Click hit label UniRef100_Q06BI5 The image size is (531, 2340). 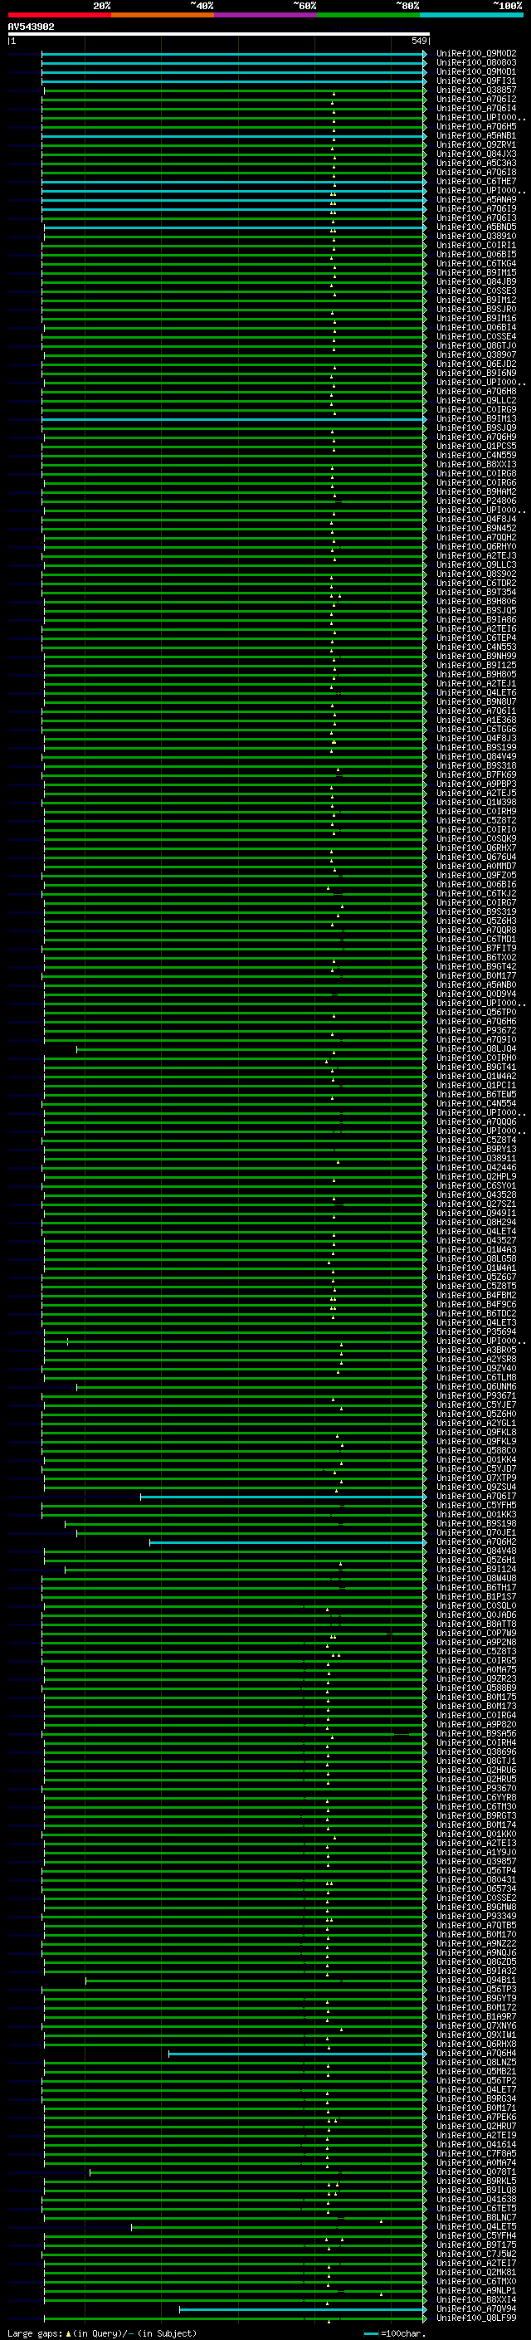[476, 254]
